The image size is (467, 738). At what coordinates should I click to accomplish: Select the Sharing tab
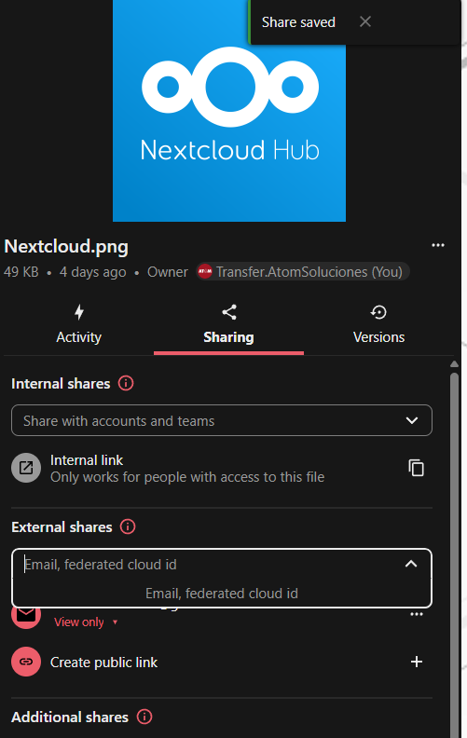[228, 325]
